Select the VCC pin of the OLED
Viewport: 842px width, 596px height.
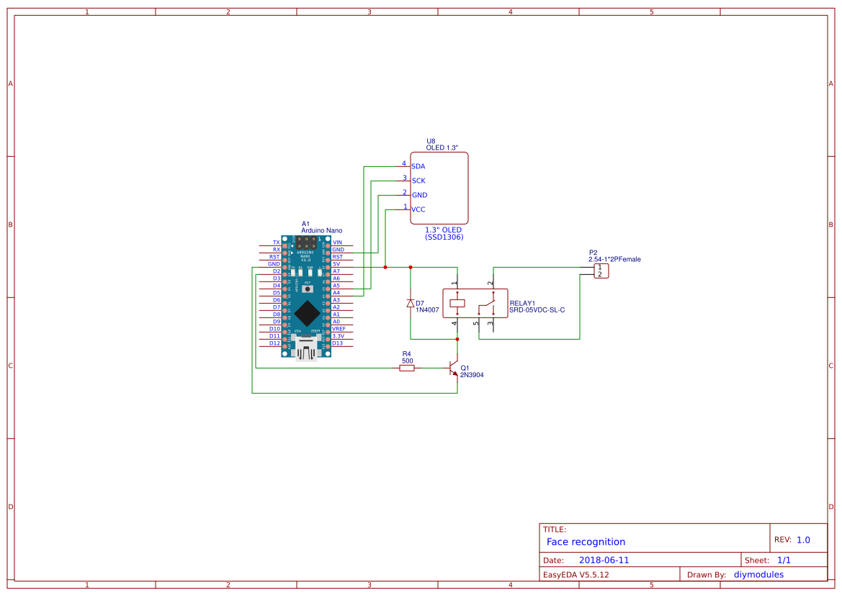coord(418,209)
